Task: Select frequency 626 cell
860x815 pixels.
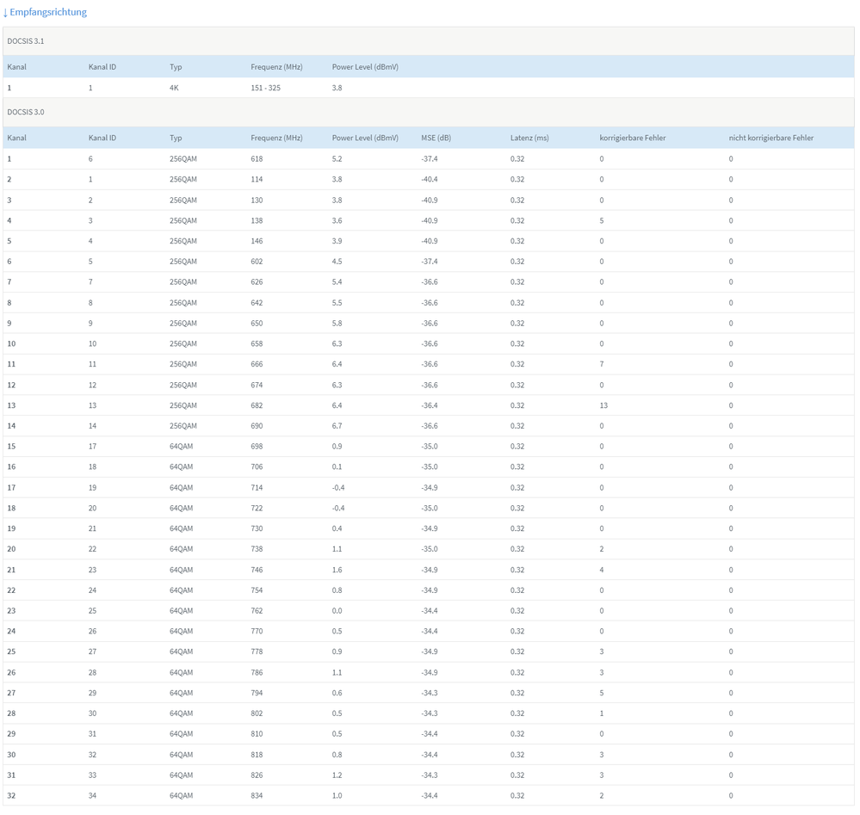Action: [x=257, y=282]
